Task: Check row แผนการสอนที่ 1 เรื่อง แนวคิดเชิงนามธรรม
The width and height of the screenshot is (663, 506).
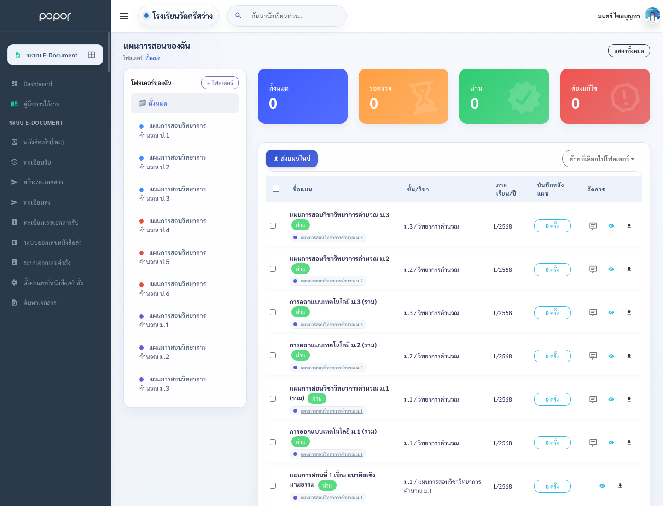Action: coord(273,485)
